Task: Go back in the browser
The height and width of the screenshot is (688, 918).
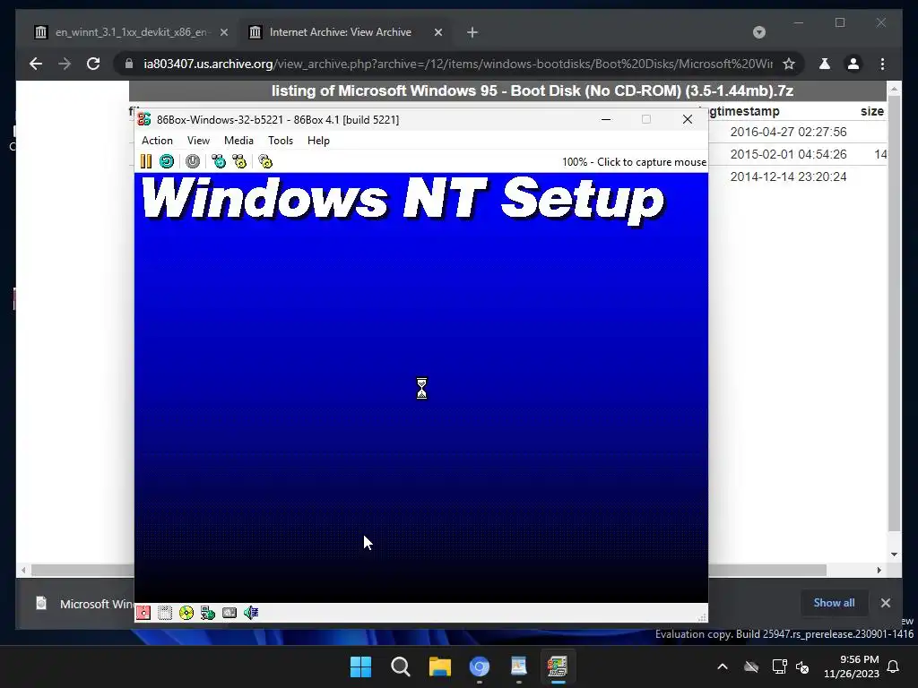Action: [x=36, y=64]
